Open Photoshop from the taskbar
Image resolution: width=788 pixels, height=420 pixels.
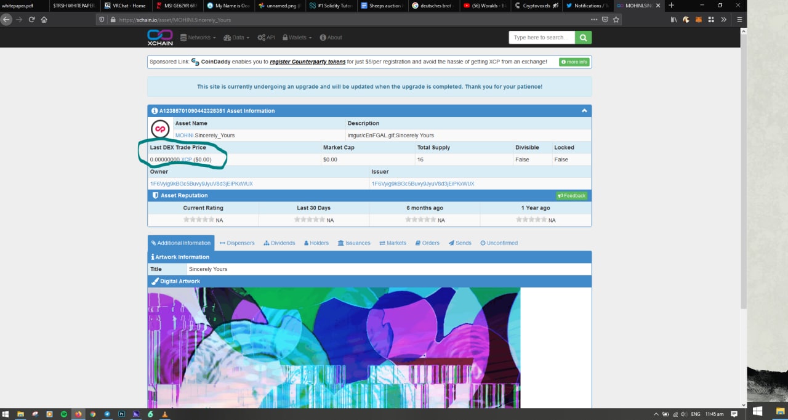pyautogui.click(x=121, y=414)
